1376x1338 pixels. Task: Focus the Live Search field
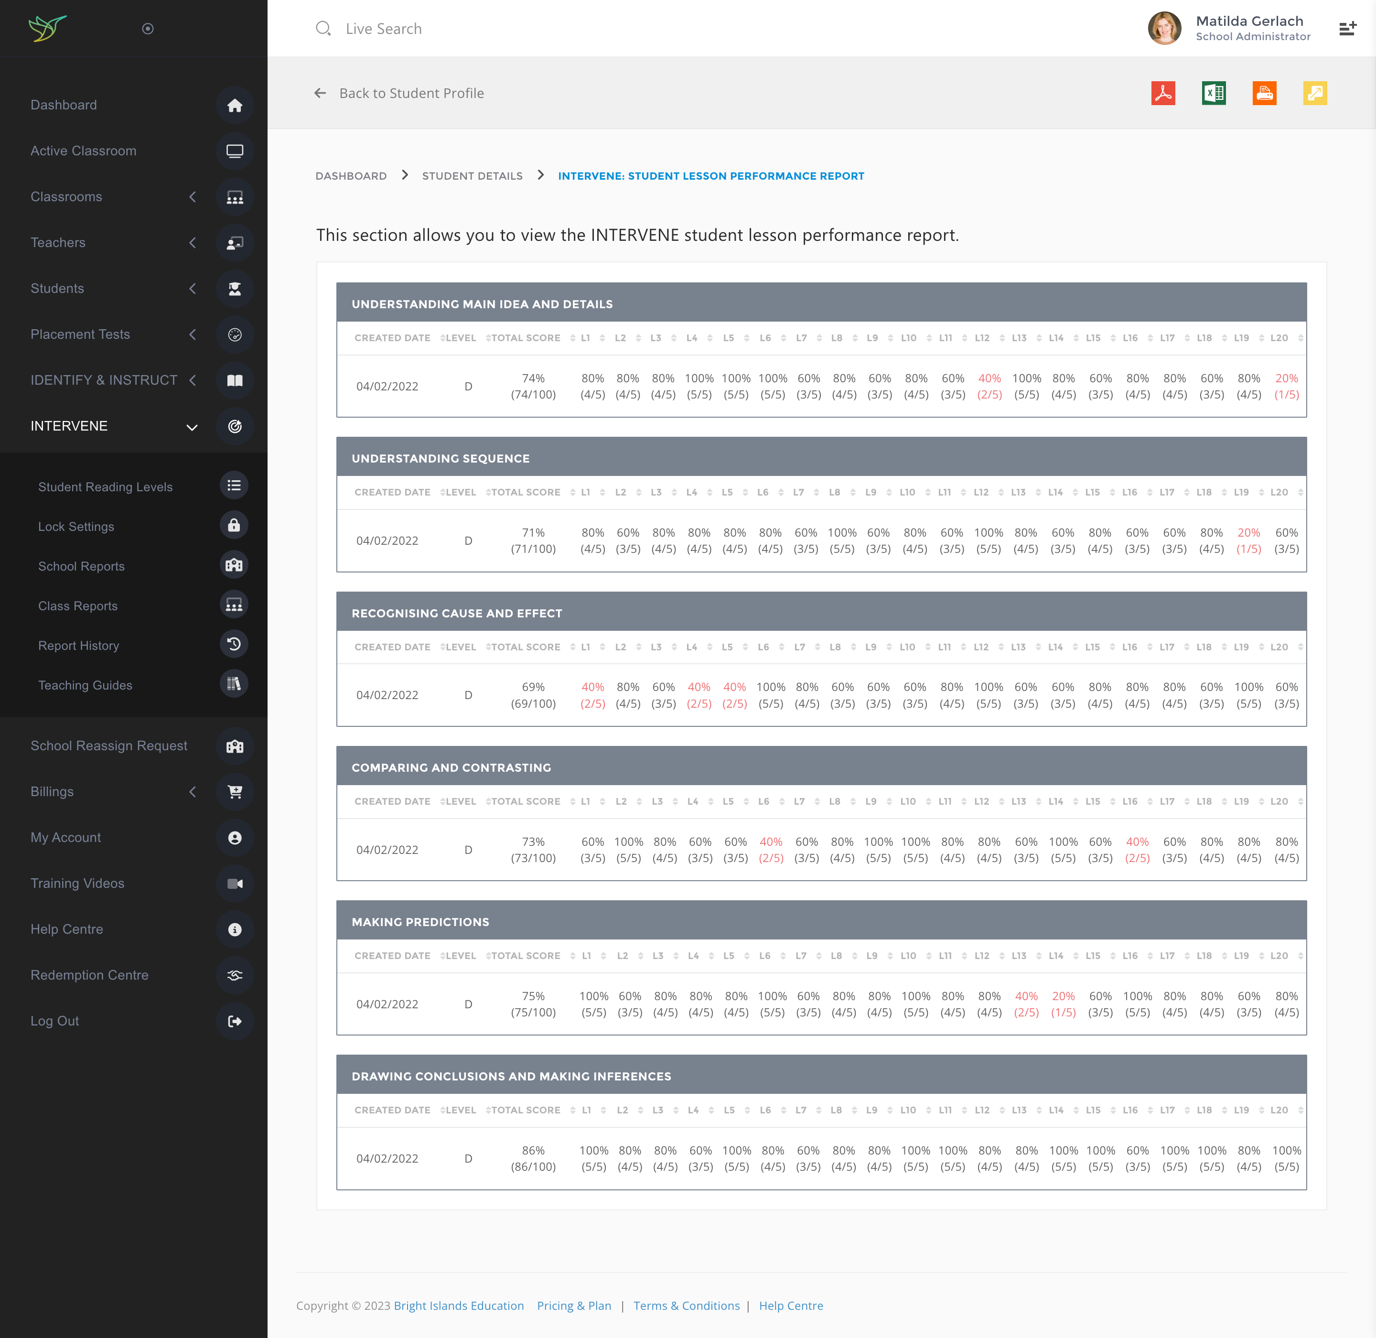[x=384, y=29]
